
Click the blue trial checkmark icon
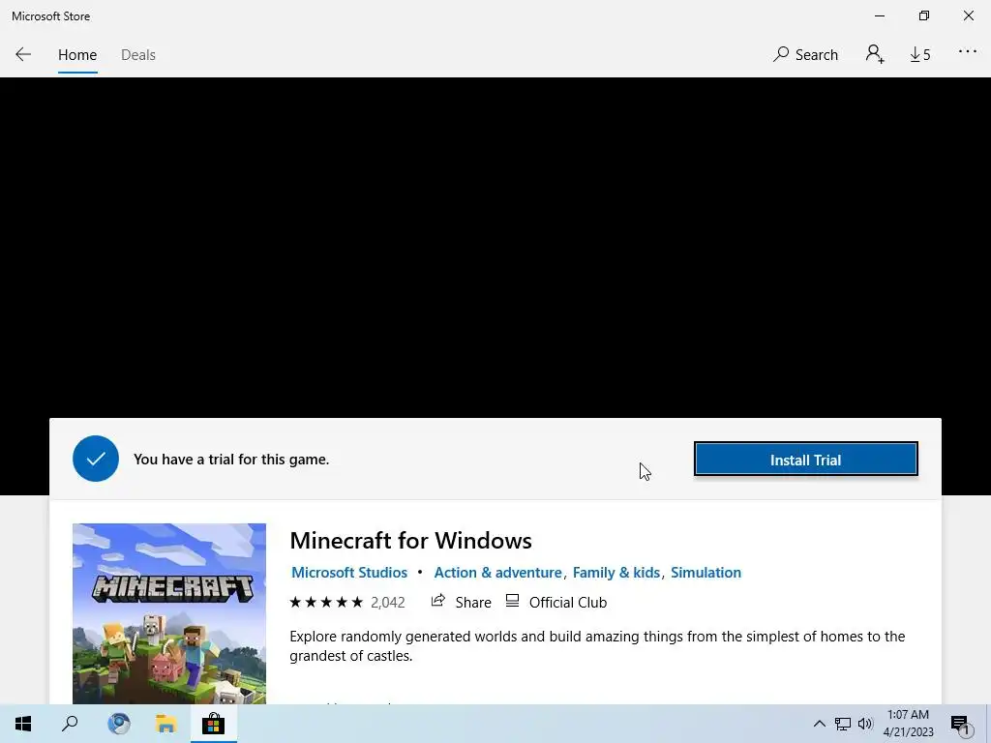click(96, 459)
